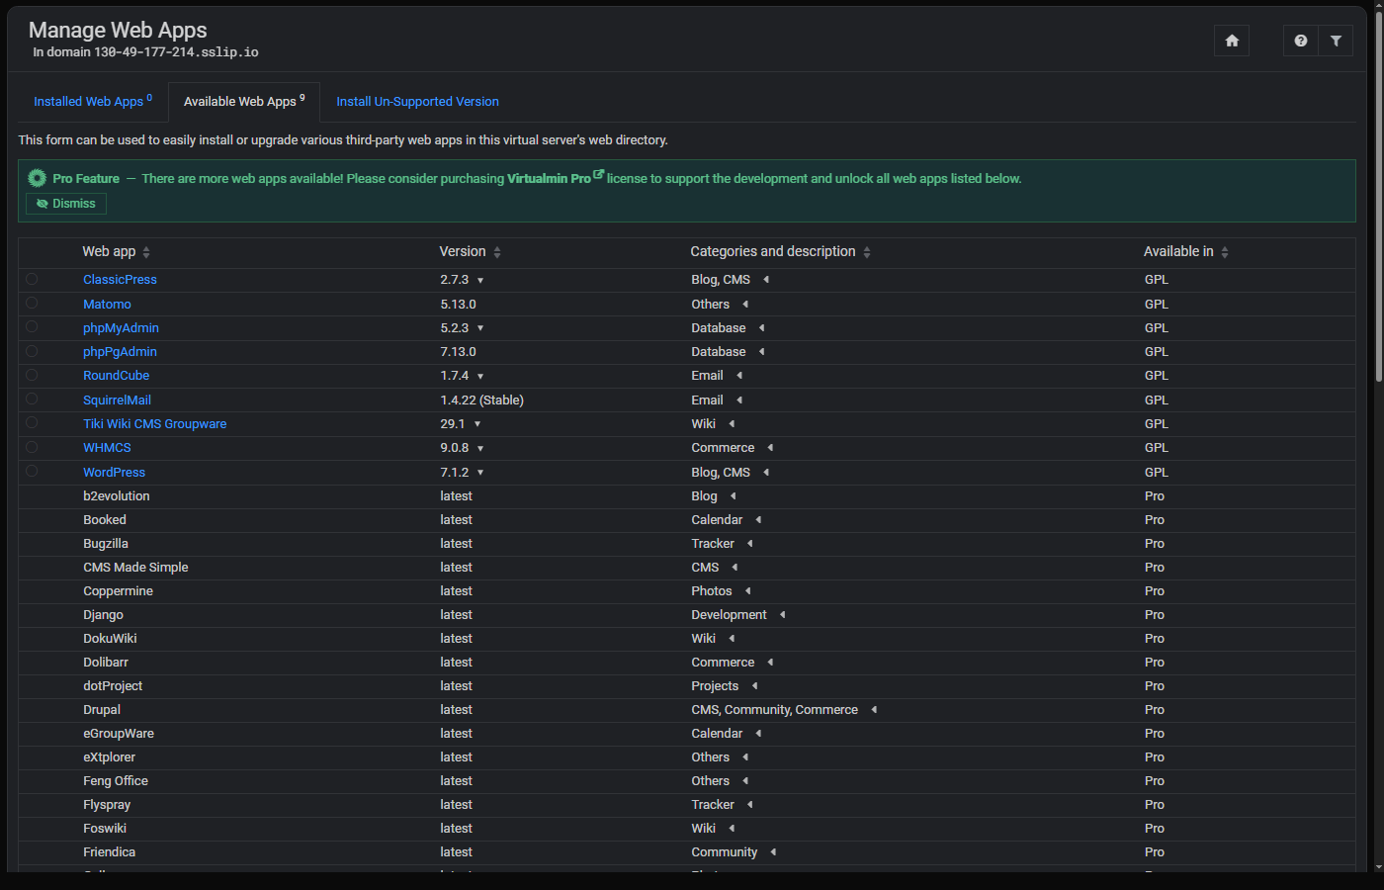The width and height of the screenshot is (1384, 890).
Task: Sort by Web app column arrows
Action: (x=146, y=252)
